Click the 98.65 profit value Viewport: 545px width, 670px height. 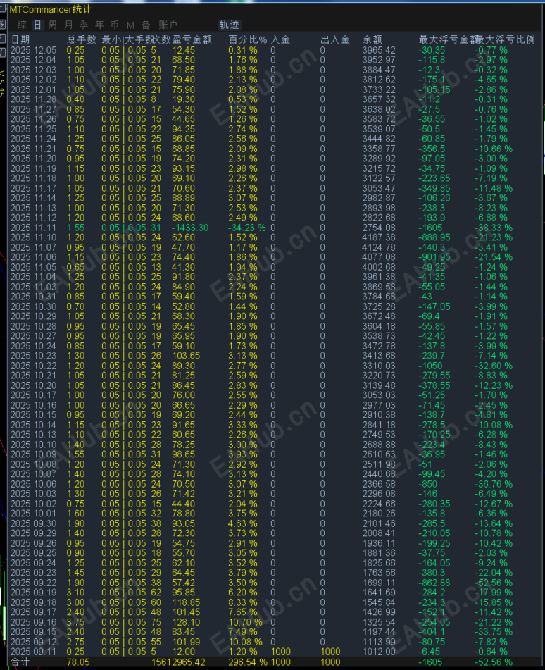184,454
